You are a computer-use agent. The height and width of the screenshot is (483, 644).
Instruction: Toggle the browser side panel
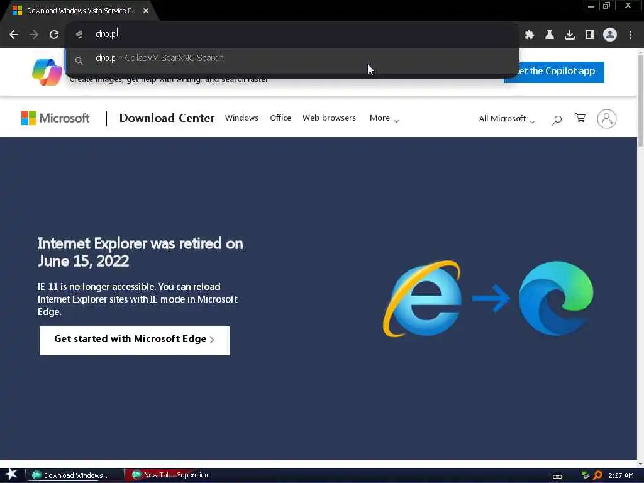[590, 35]
